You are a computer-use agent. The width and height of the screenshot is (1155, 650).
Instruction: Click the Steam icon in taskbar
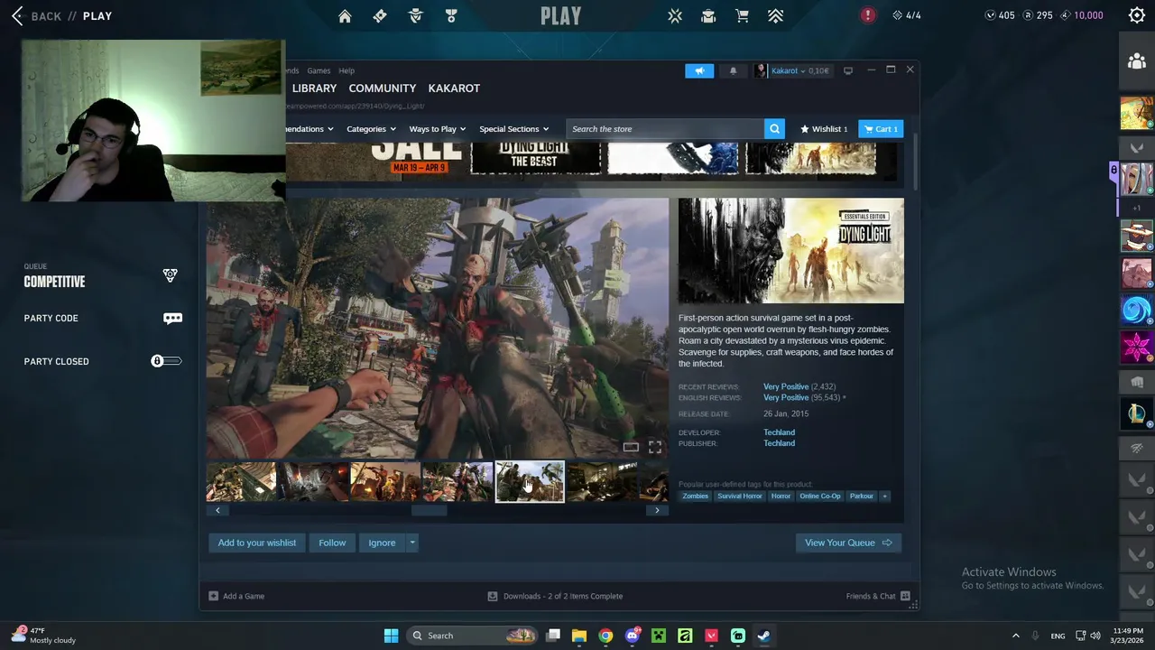click(x=763, y=636)
